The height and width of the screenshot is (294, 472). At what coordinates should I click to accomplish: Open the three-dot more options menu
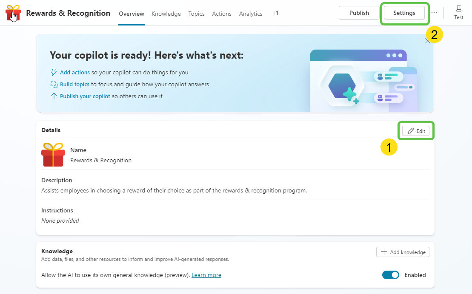434,13
